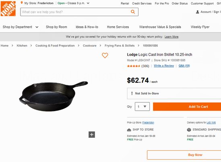The image size is (221, 162).
Task: Click the Buy Now button
Action: pos(184,155)
